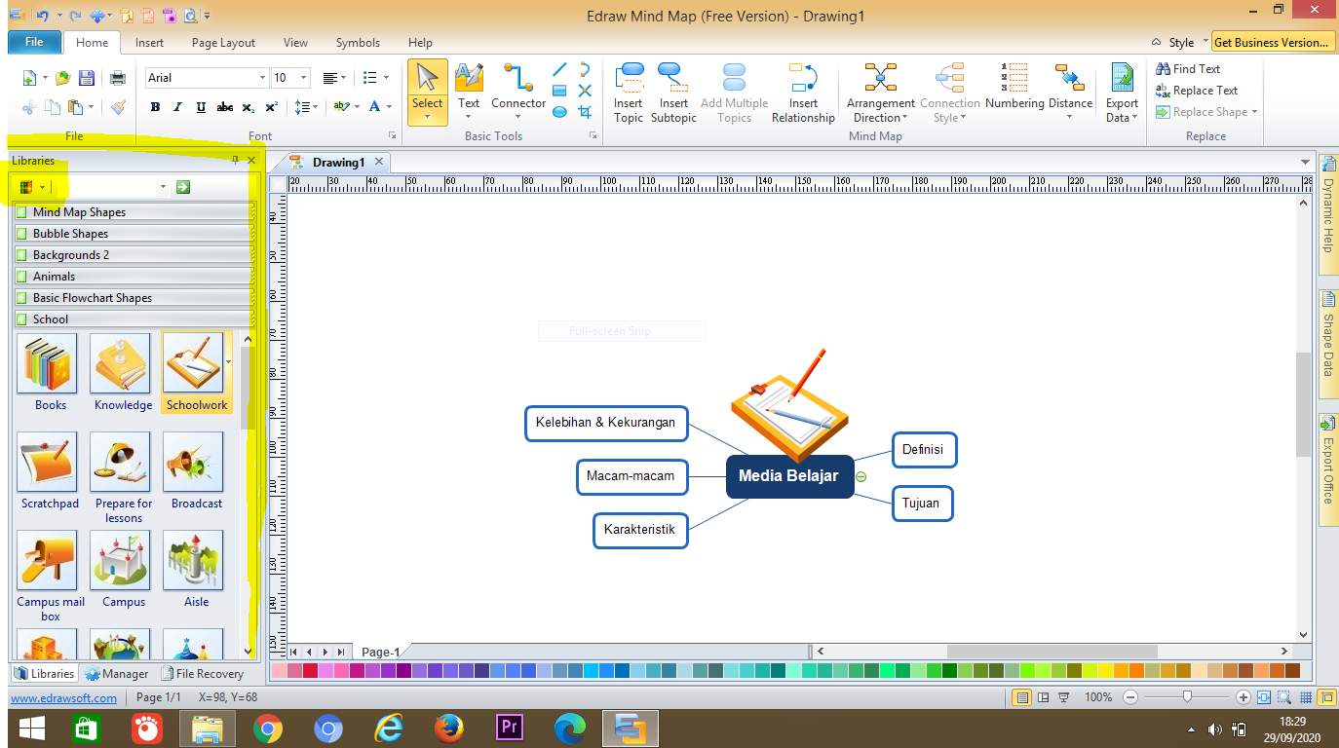Toggle italic formatting
This screenshot has width=1339, height=748.
pos(175,107)
